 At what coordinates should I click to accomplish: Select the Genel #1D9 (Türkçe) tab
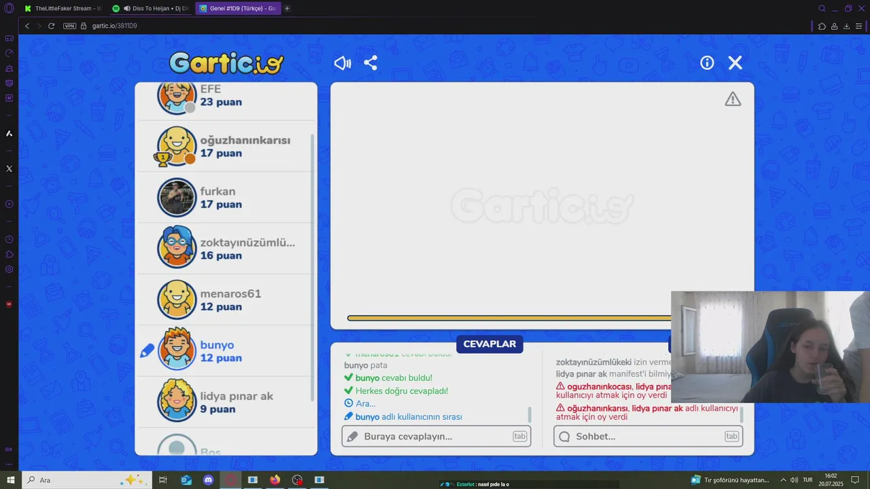[x=238, y=8]
